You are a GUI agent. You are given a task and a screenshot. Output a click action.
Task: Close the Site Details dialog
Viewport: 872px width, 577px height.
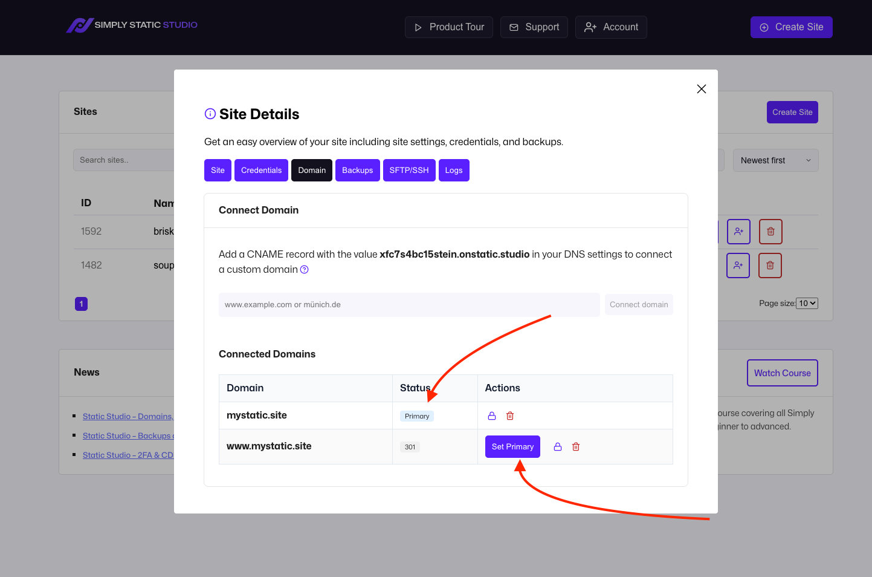702,89
